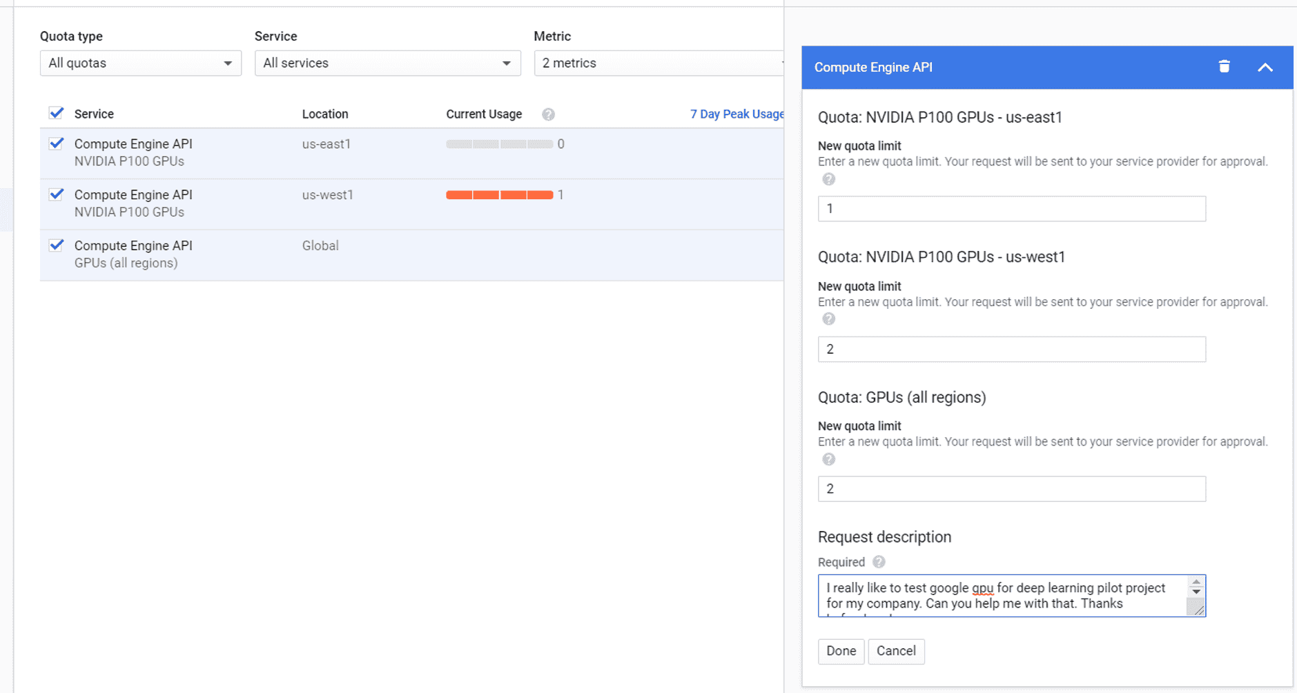The height and width of the screenshot is (693, 1297).
Task: Toggle the select-all Service header checkbox
Action: [57, 113]
